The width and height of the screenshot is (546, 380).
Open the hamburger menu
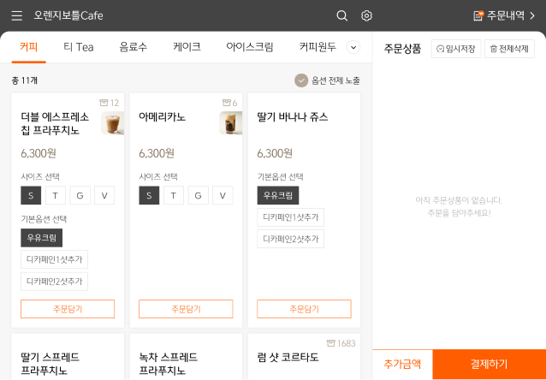coord(16,15)
